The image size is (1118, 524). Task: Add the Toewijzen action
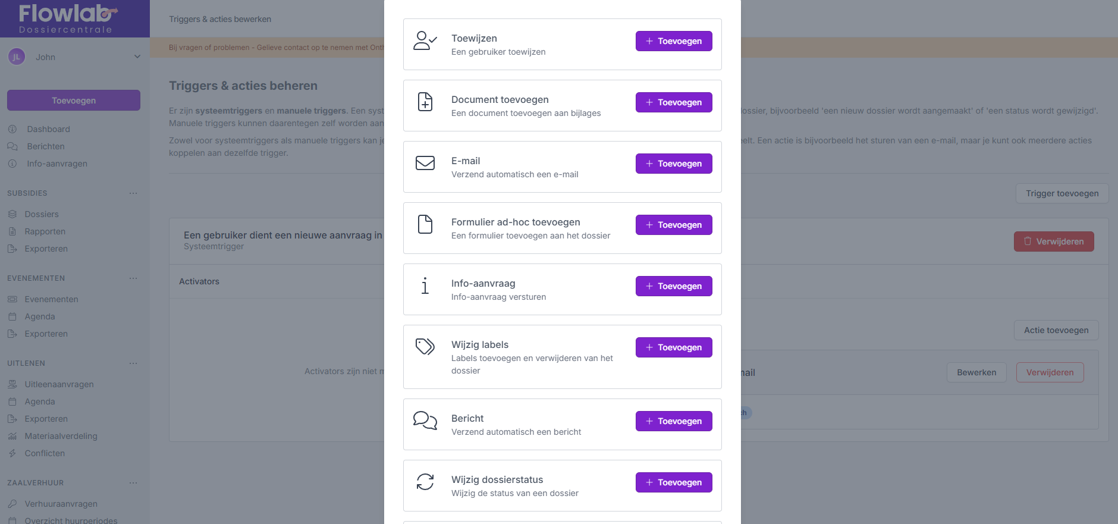(673, 41)
